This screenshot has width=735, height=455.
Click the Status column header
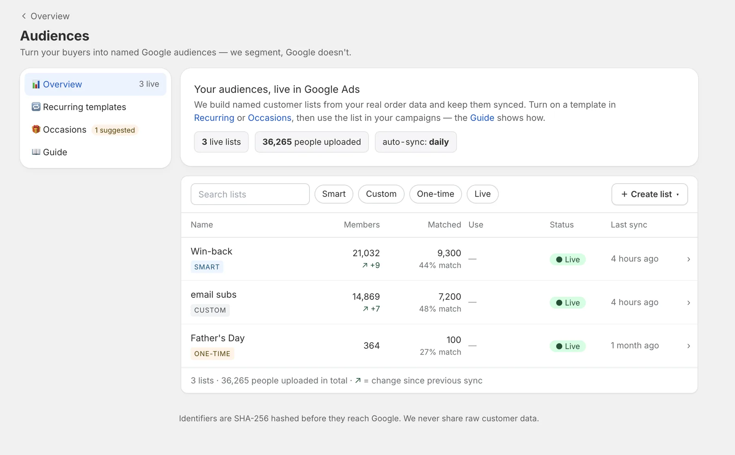(x=561, y=225)
